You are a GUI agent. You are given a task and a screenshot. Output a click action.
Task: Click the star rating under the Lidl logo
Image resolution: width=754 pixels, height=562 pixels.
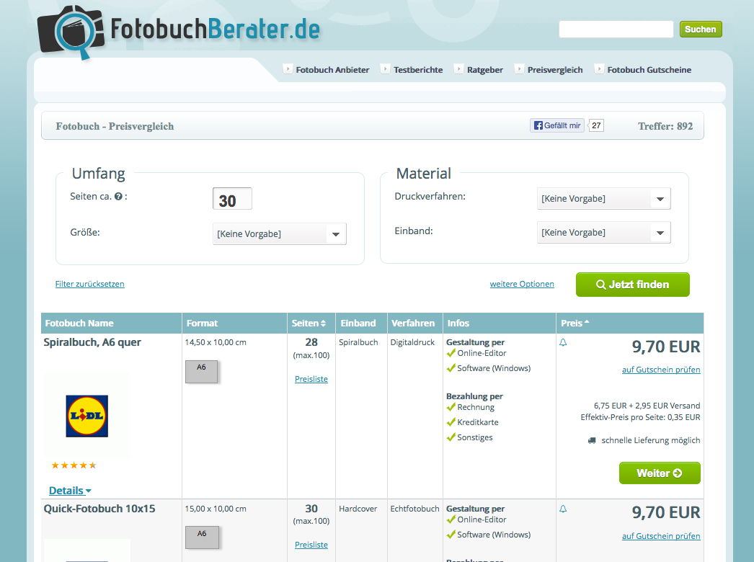pyautogui.click(x=74, y=465)
